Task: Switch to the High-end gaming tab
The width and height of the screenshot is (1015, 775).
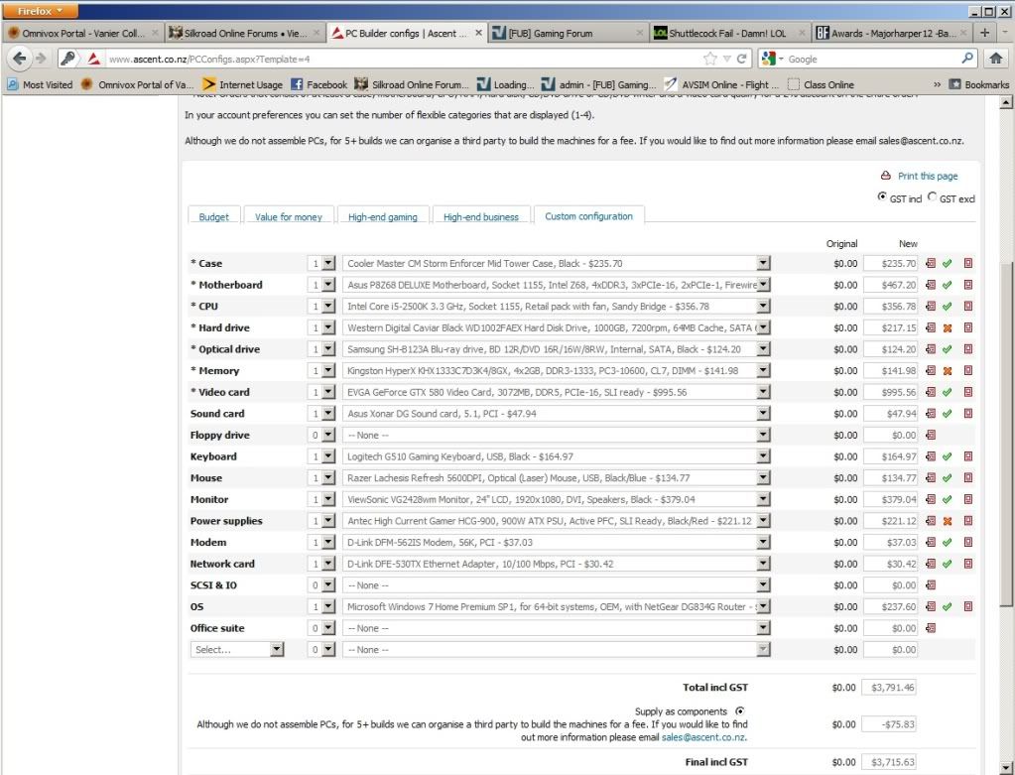Action: (x=383, y=217)
